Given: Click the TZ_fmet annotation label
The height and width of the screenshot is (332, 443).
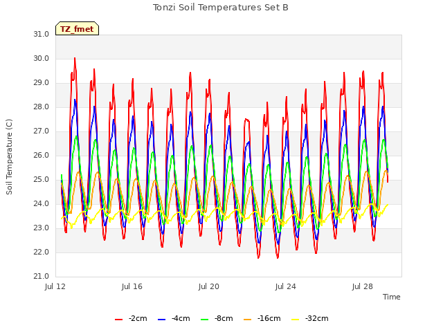Looking at the screenshot, I should tap(77, 29).
